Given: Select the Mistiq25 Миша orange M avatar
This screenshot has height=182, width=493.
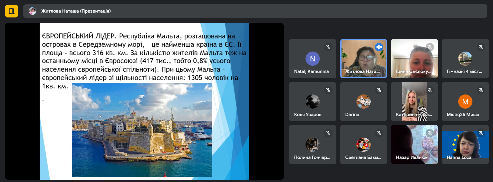Looking at the screenshot, I should coord(465,102).
